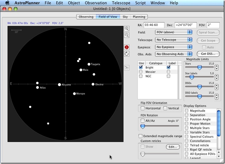Check the Position Angle display option

point(186,119)
